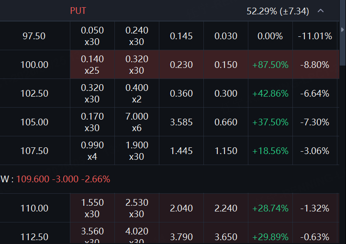Viewport: 346px width, 244px height.
Task: Select the 100.00 strike row
Action: 34,65
